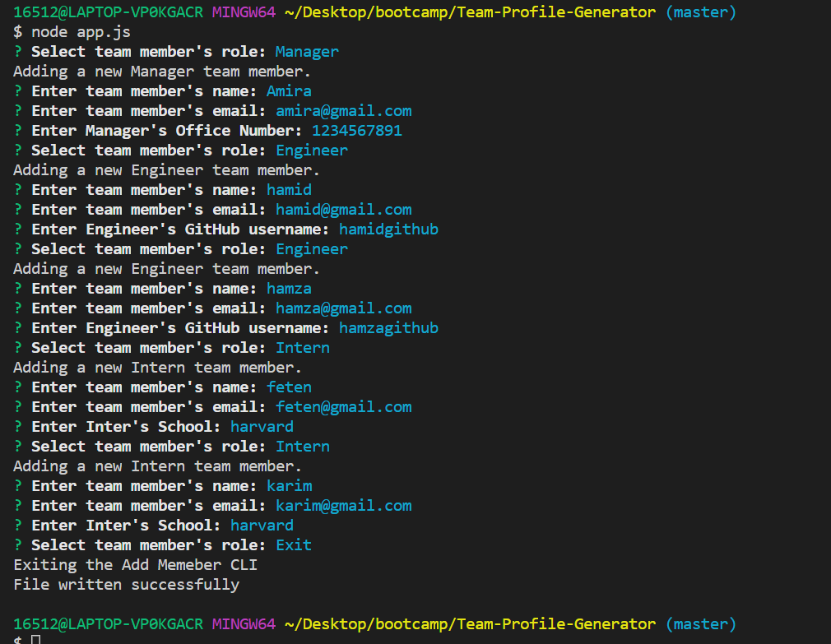Click the karim@gmail.com email link
This screenshot has height=644, width=831.
coord(343,505)
